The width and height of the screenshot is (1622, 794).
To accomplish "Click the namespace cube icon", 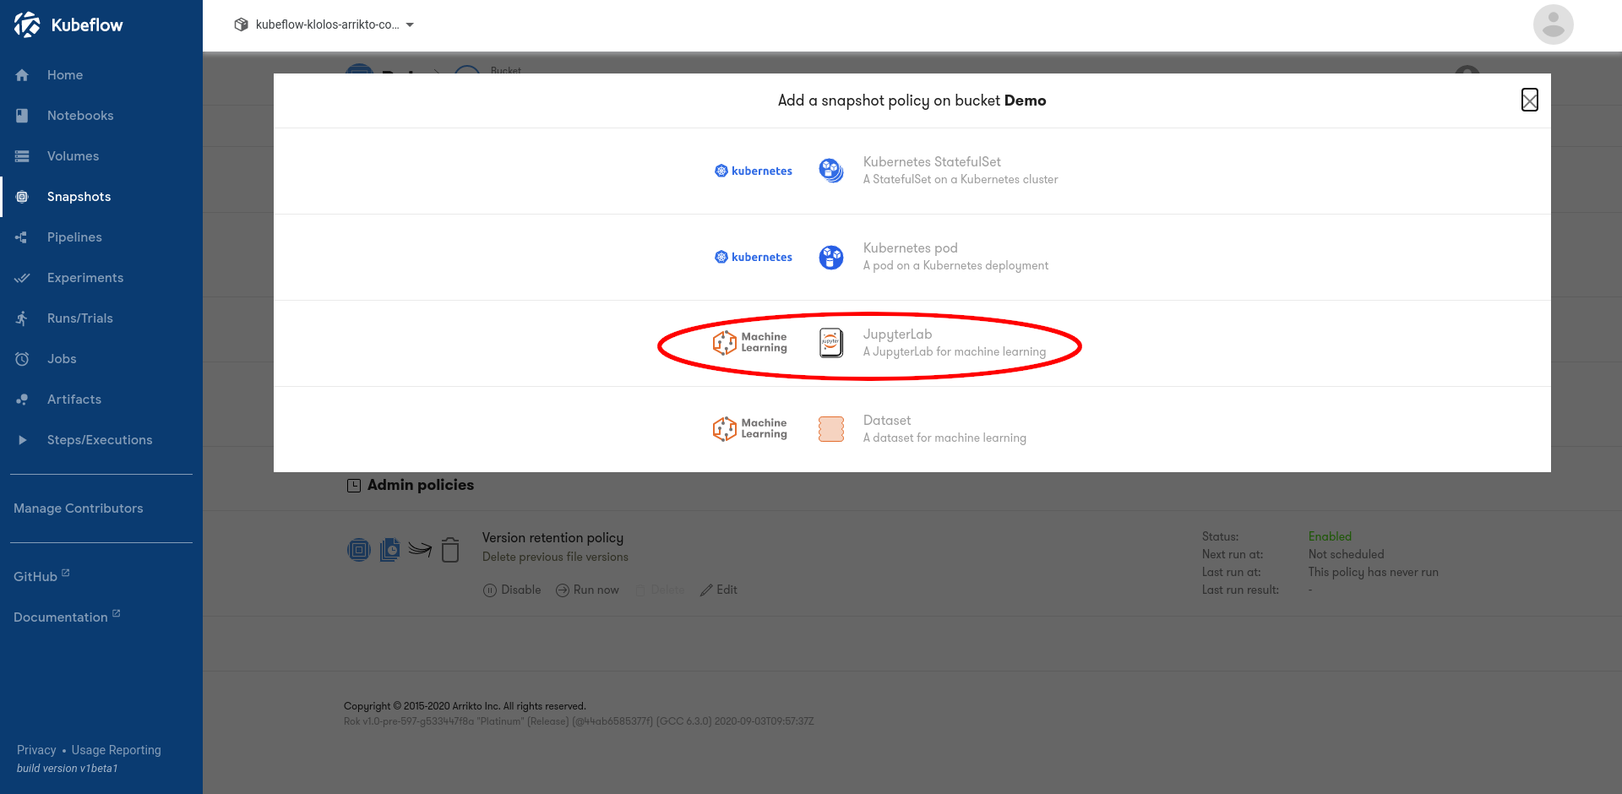I will [241, 24].
